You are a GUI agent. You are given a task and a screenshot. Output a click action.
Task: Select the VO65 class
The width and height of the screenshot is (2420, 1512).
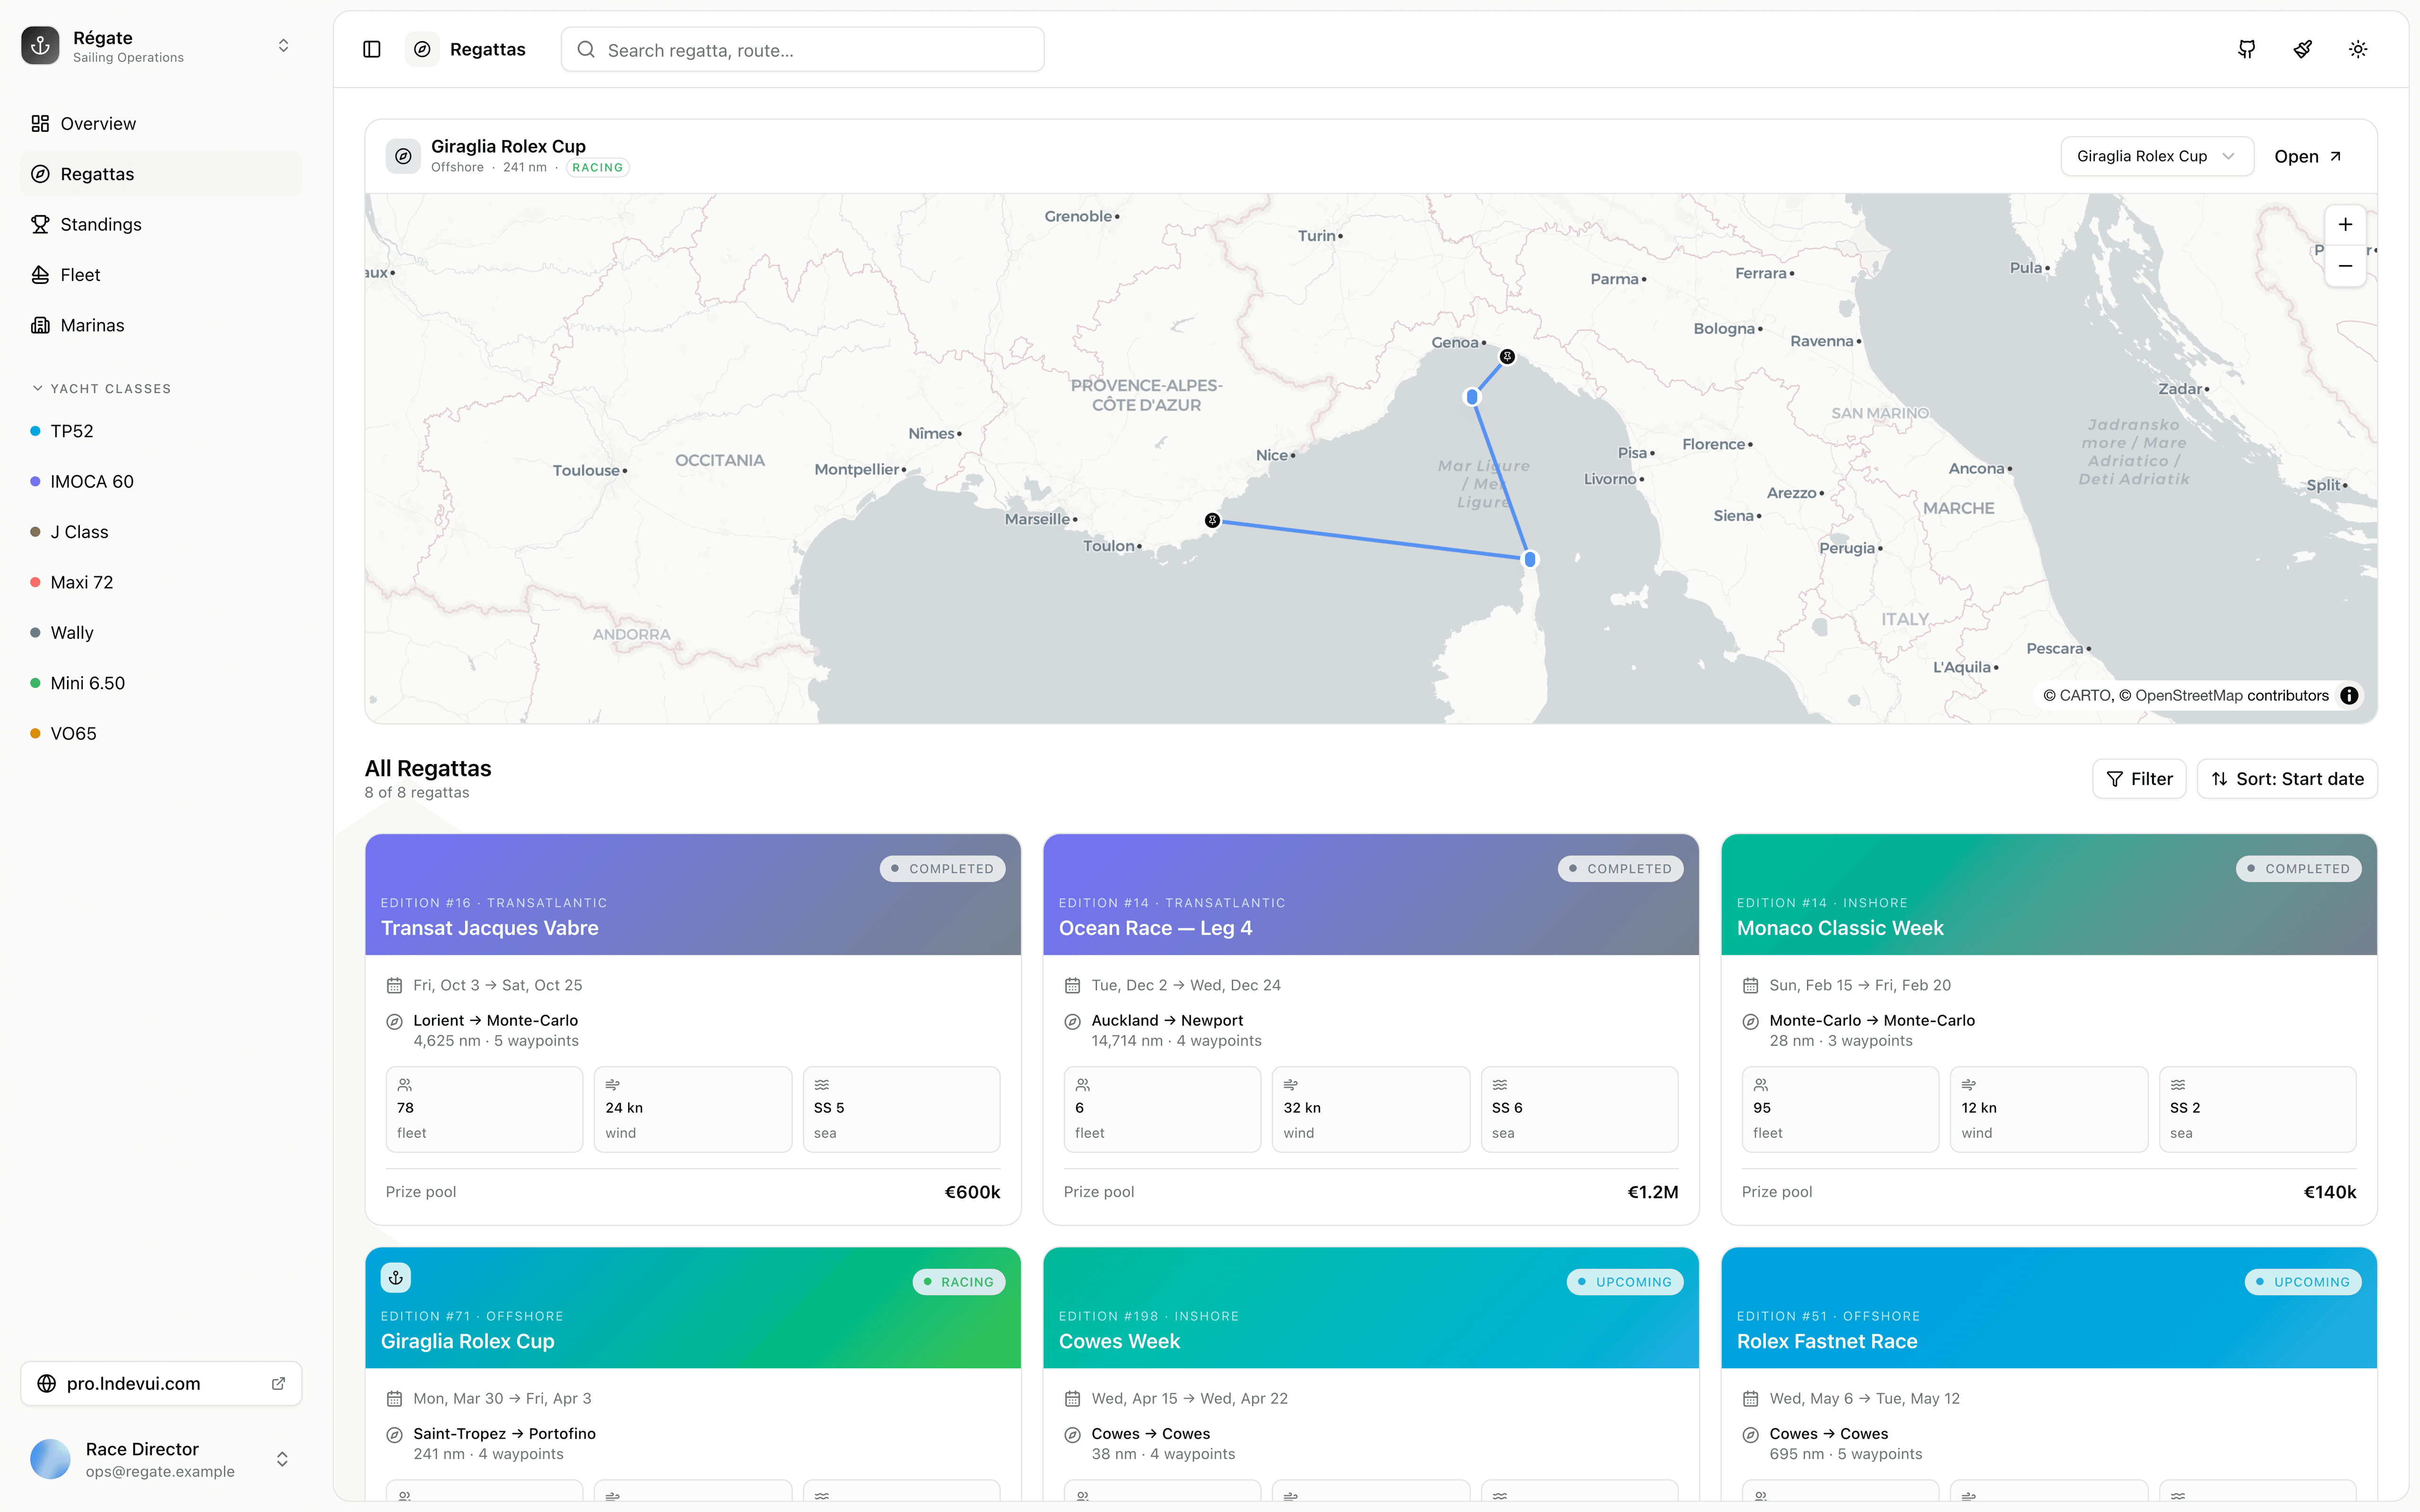click(x=161, y=733)
